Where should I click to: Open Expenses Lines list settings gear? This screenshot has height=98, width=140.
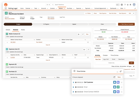85,50
